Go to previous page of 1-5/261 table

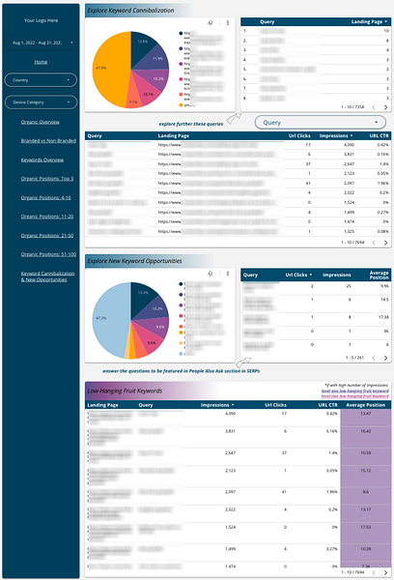374,358
